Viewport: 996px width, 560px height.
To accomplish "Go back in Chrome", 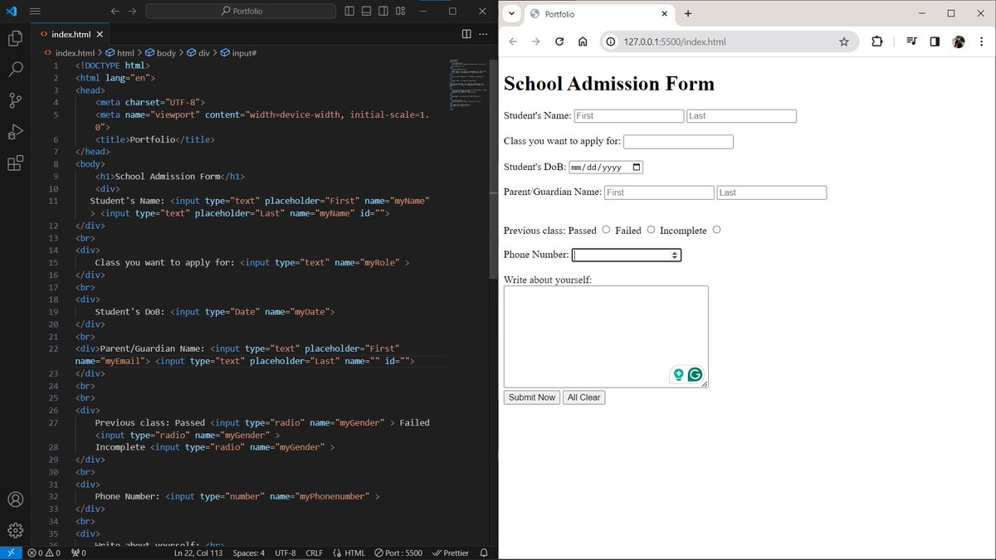I will point(513,41).
